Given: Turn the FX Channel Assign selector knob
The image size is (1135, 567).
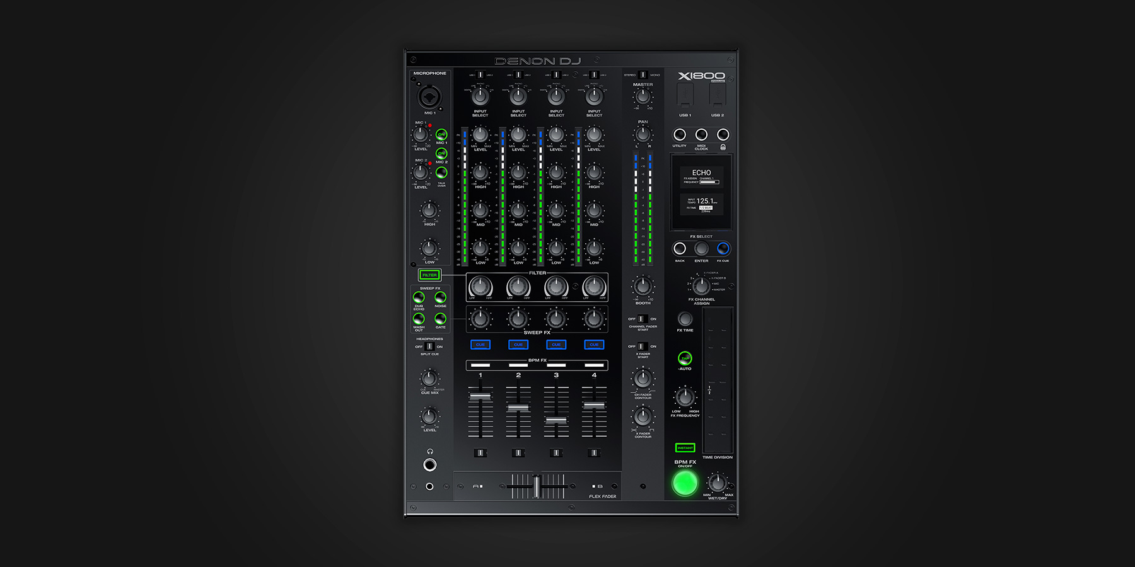Looking at the screenshot, I should click(x=701, y=287).
